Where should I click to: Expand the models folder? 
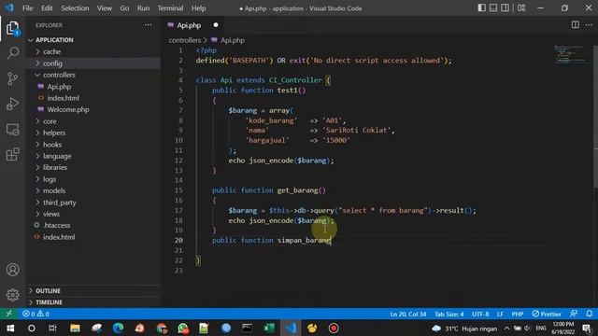pyautogui.click(x=93, y=190)
